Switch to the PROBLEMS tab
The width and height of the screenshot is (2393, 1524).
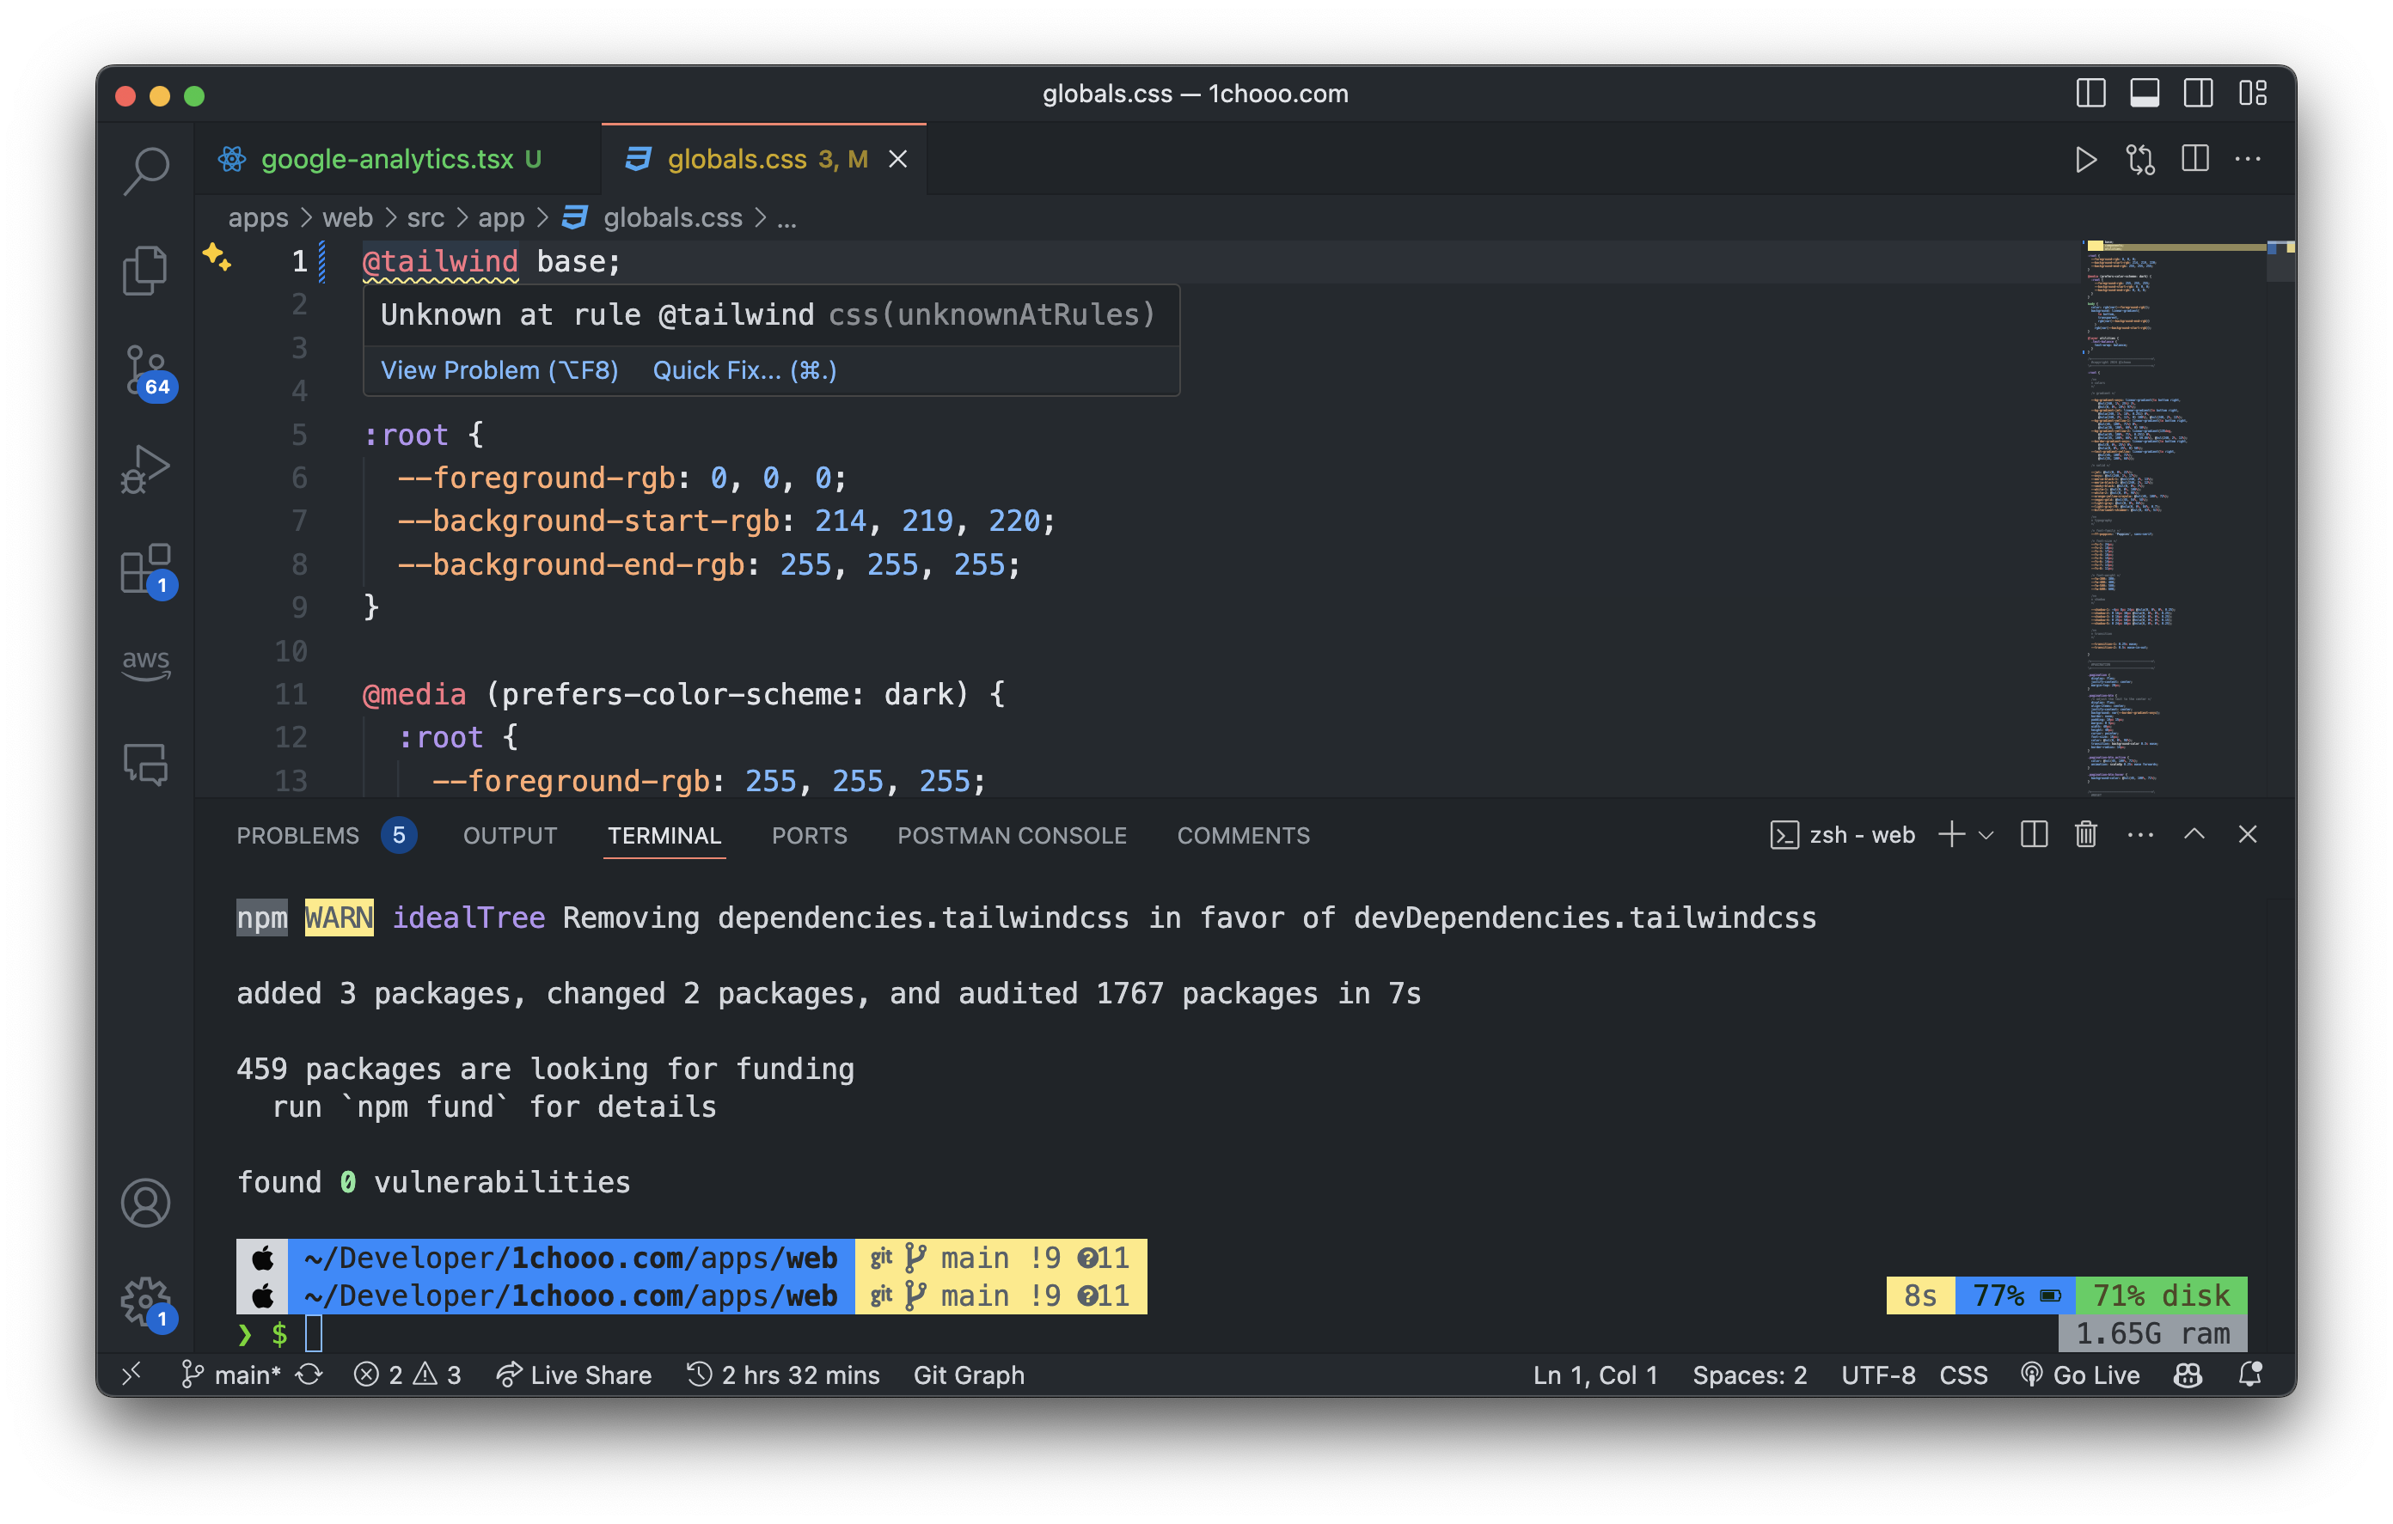coord(298,836)
